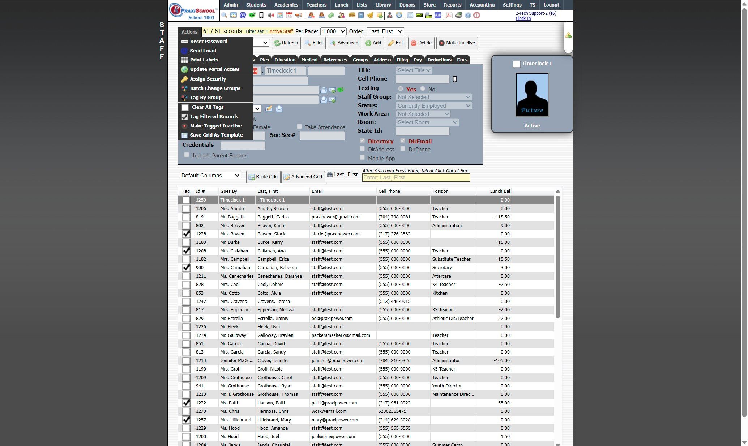Switch to the Deductions tab
Screen dimensions: 748x446
[439, 60]
